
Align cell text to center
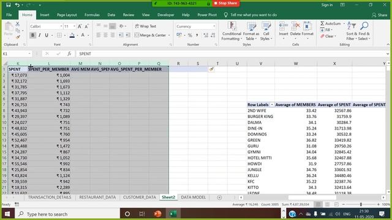click(x=105, y=35)
